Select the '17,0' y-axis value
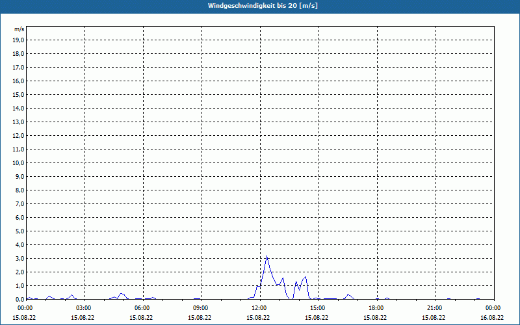Image resolution: width=520 pixels, height=325 pixels. (x=18, y=68)
